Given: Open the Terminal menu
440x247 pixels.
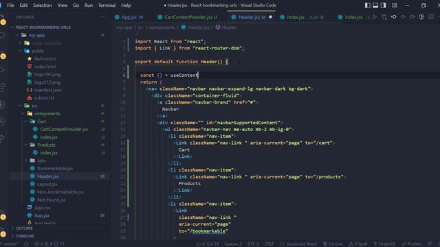Looking at the screenshot, I should coord(107,5).
